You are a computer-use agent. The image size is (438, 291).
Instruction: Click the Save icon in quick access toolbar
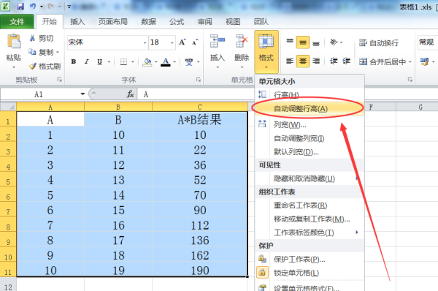click(20, 6)
